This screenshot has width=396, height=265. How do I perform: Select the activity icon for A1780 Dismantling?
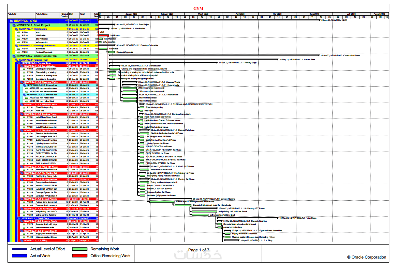point(24,72)
